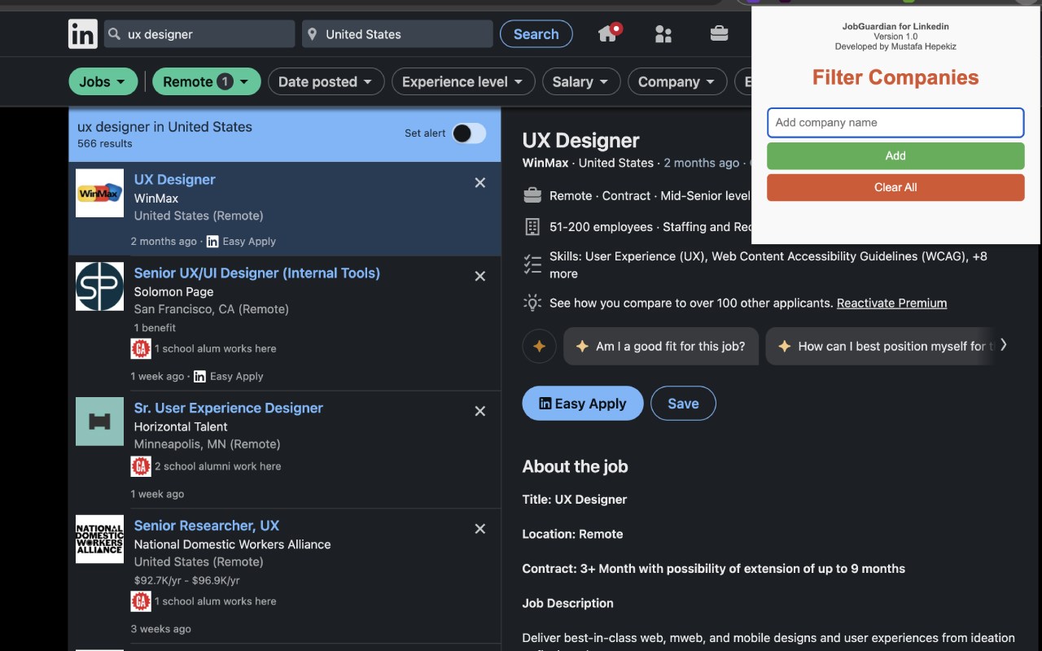Image resolution: width=1042 pixels, height=651 pixels.
Task: Click the magnifier icon in ux designer search box
Action: (115, 34)
